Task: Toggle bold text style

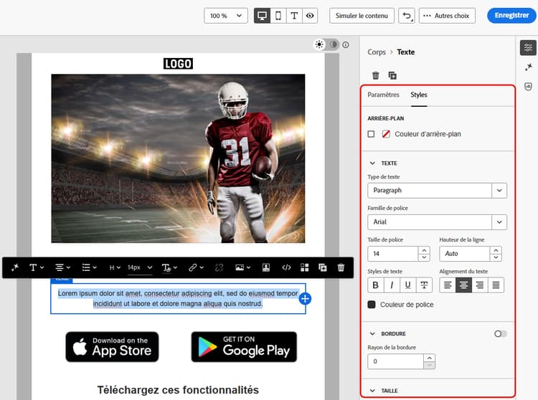Action: pos(376,285)
